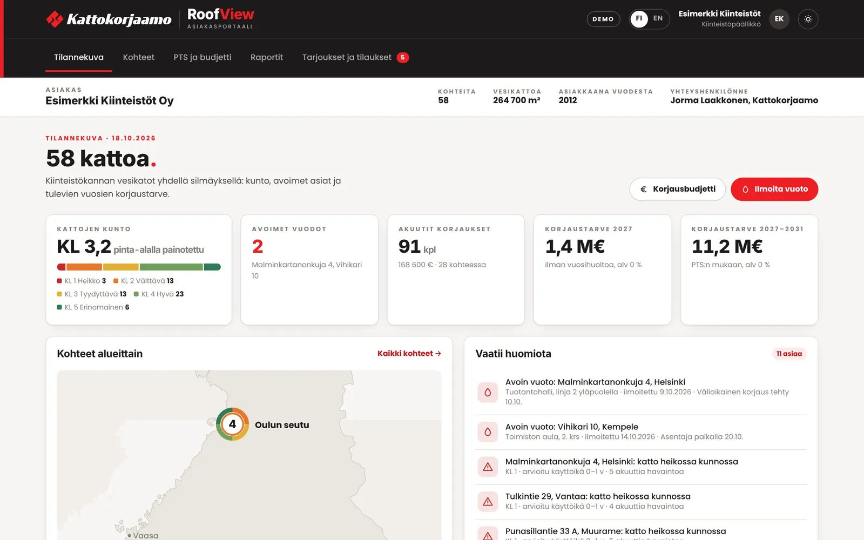Click Avoin vuoto: Vihikari 10, Kempele row

[641, 432]
